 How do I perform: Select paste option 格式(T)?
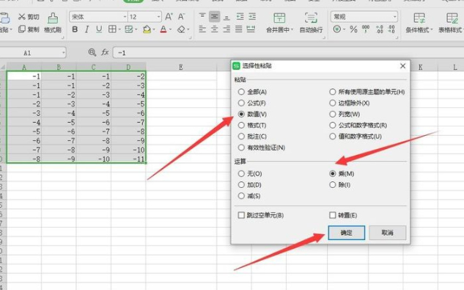[252, 126]
